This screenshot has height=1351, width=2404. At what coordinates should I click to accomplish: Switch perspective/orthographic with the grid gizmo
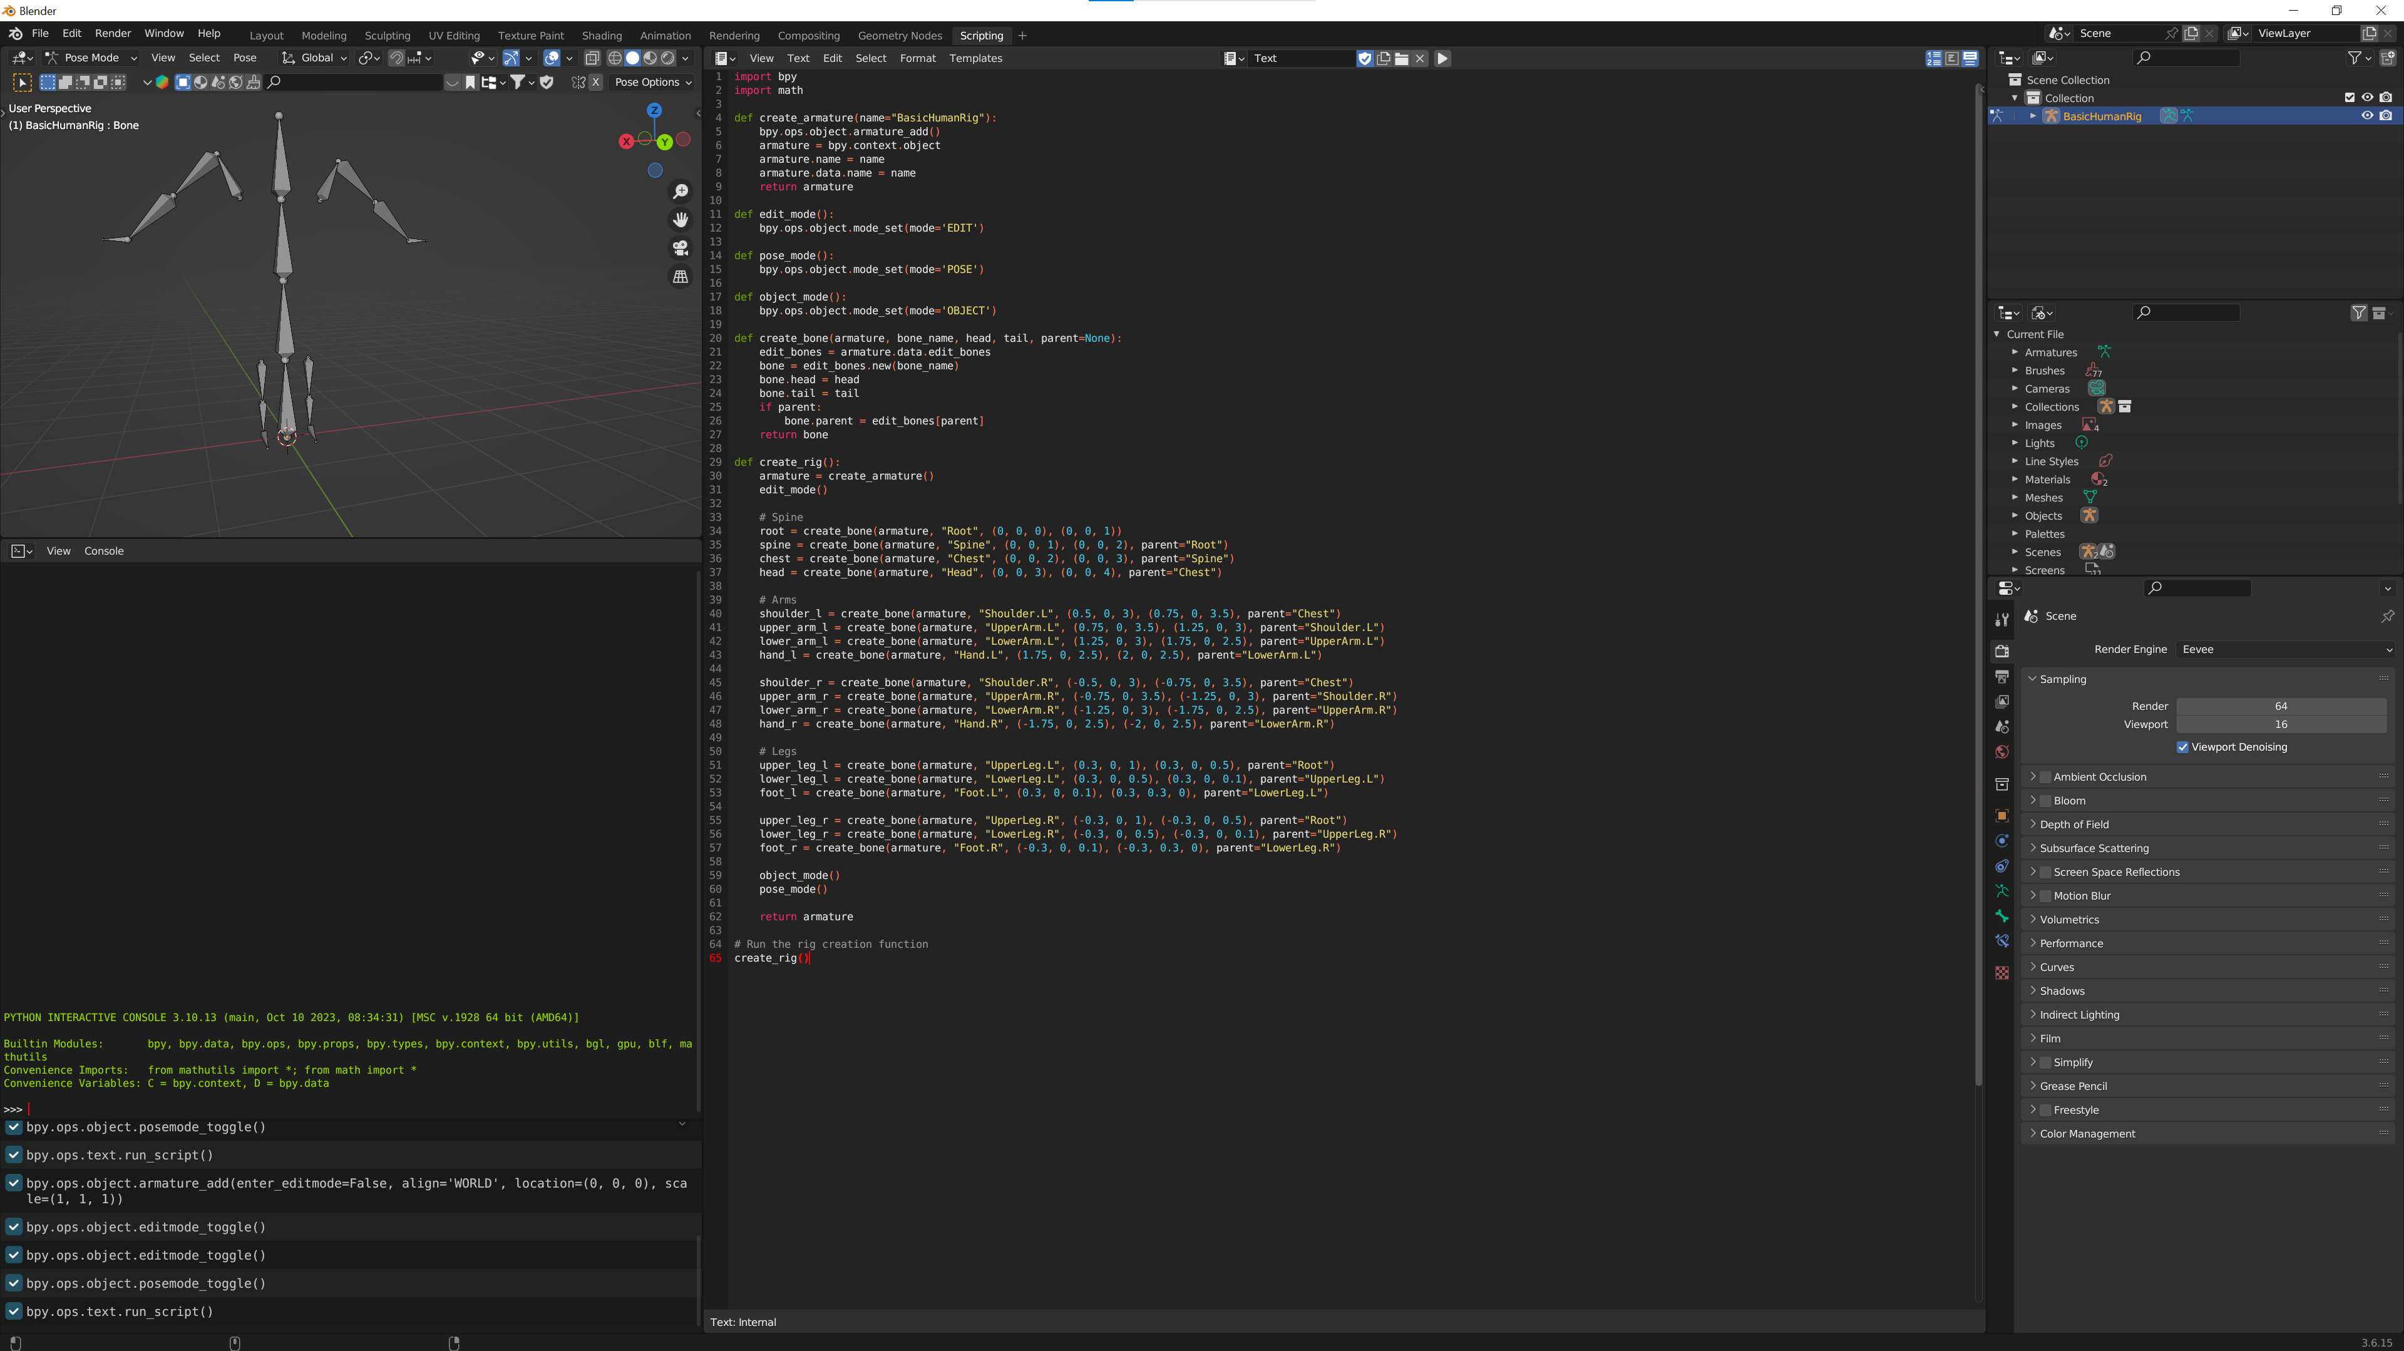pyautogui.click(x=681, y=277)
